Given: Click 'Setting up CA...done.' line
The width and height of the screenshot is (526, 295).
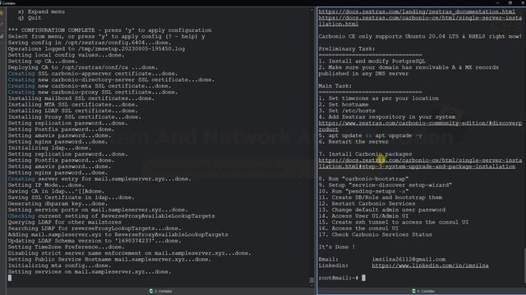Looking at the screenshot, I should tap(43, 61).
